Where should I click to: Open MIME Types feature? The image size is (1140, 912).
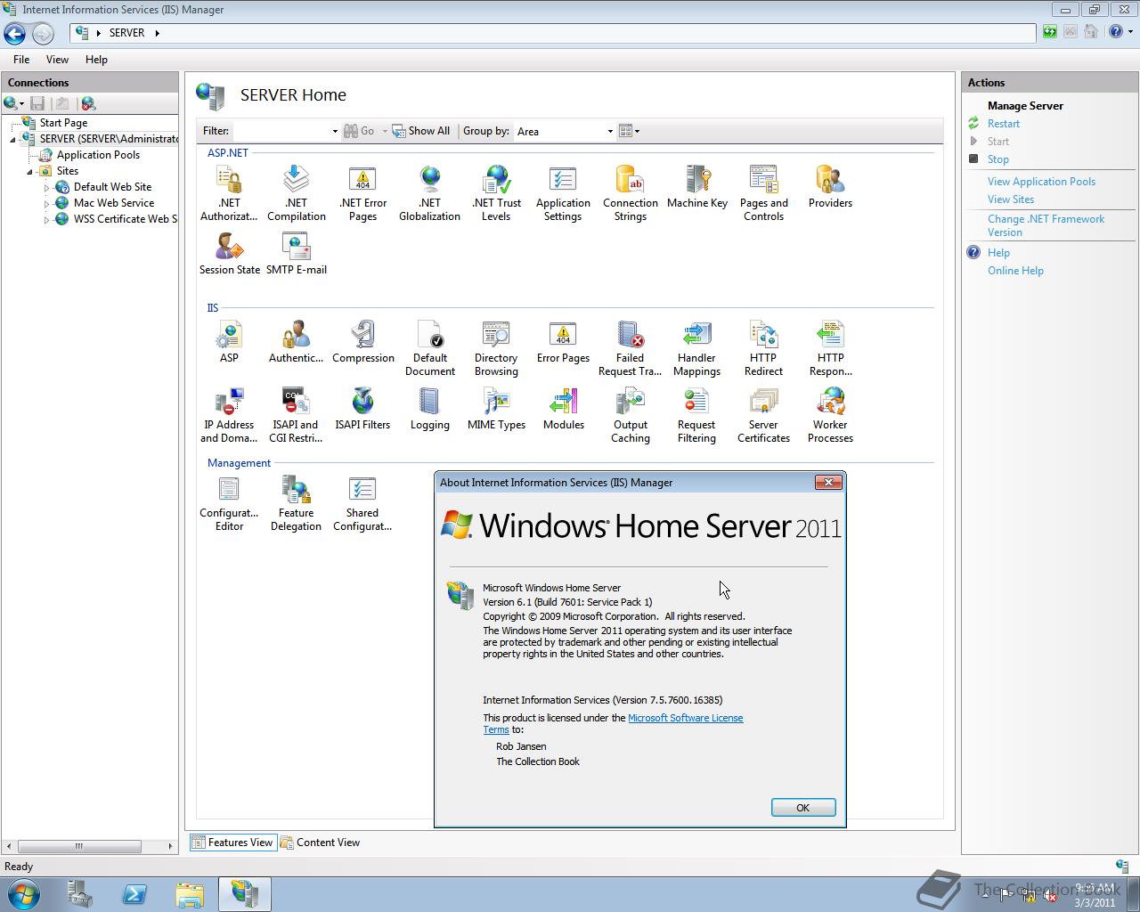496,409
